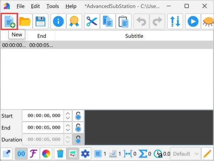The height and width of the screenshot is (161, 214).
Task: Click the export arrow icon
Action: tap(6, 154)
